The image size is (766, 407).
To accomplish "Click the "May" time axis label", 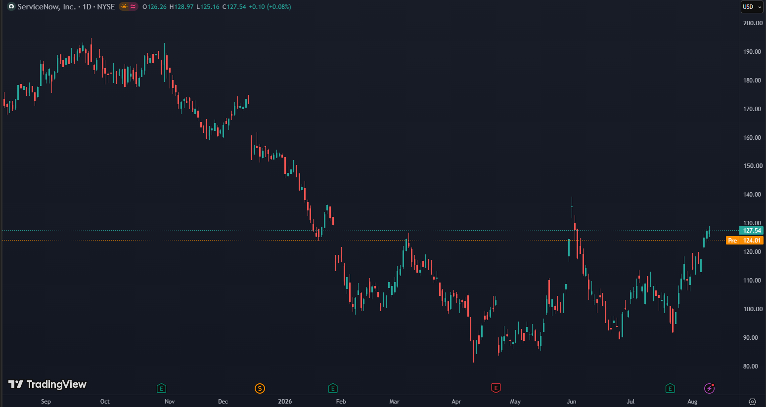I will [x=515, y=402].
